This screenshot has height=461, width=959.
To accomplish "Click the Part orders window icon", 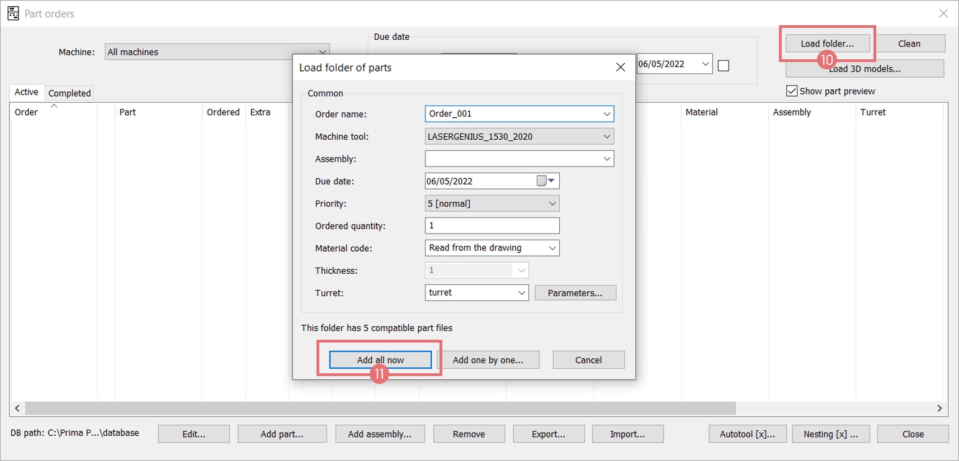I will 13,13.
